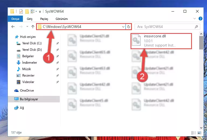Expand the address bar history dropdown
This screenshot has height=140, width=207.
click(x=123, y=27)
